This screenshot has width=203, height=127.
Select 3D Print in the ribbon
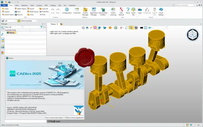pos(43,15)
